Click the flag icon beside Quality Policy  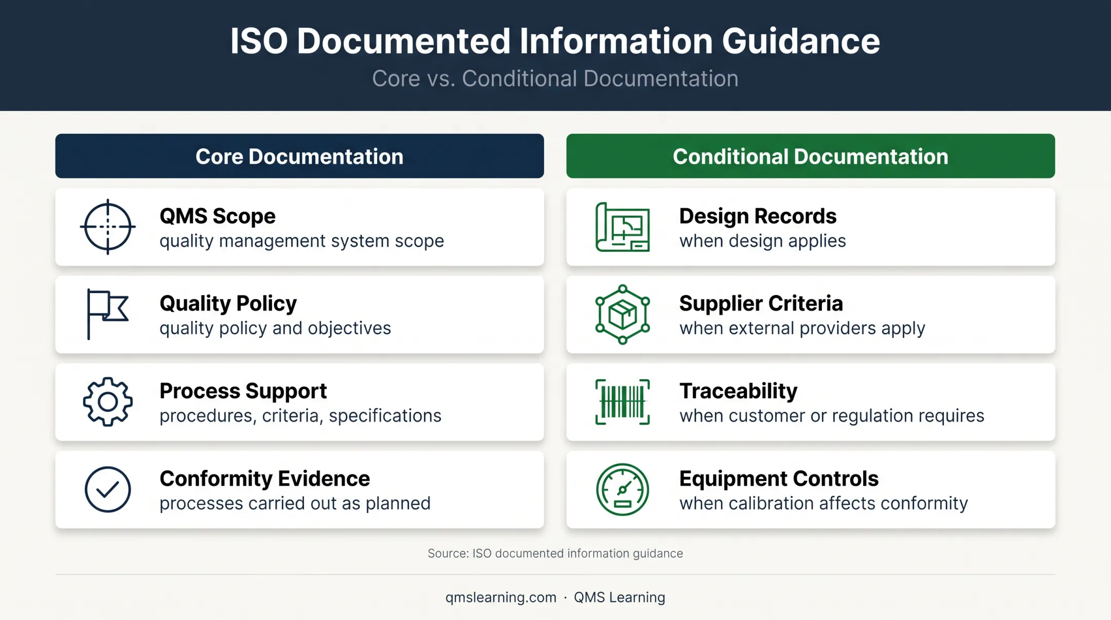point(107,314)
